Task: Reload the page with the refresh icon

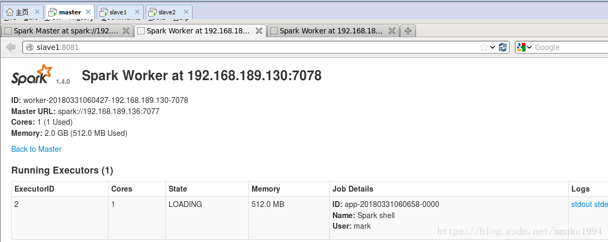Action: [503, 47]
